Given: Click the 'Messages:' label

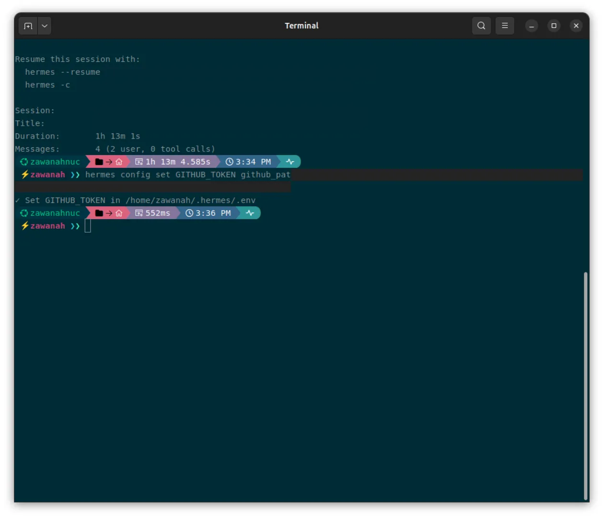Looking at the screenshot, I should pyautogui.click(x=37, y=149).
